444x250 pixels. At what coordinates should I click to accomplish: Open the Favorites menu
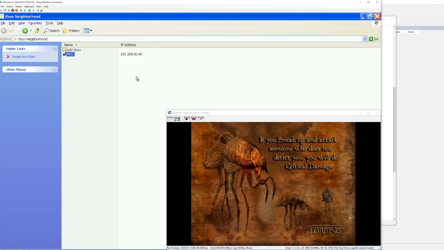[35, 23]
